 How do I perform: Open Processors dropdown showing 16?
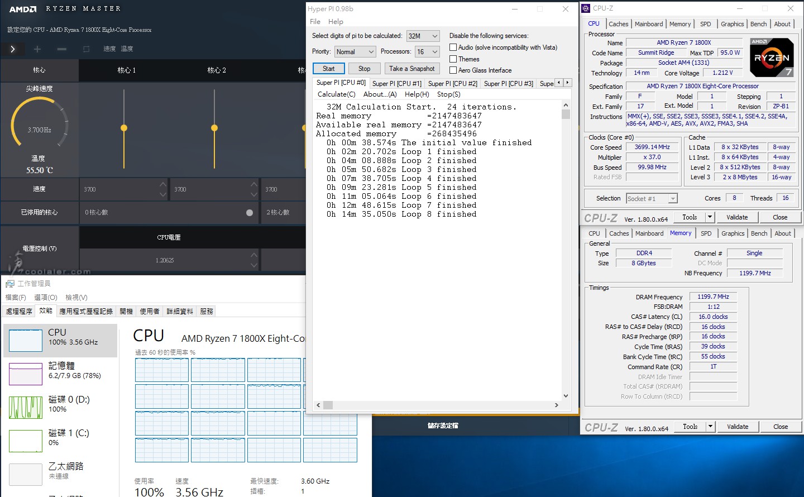tap(428, 51)
